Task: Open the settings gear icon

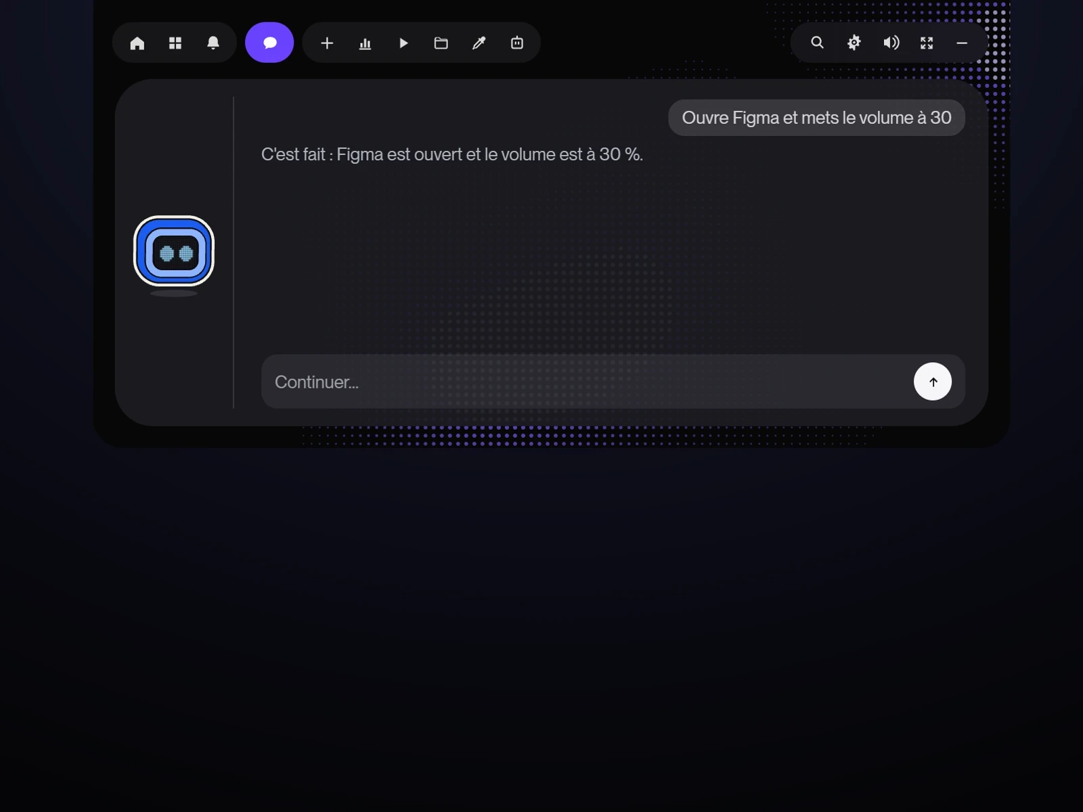Action: (x=854, y=43)
